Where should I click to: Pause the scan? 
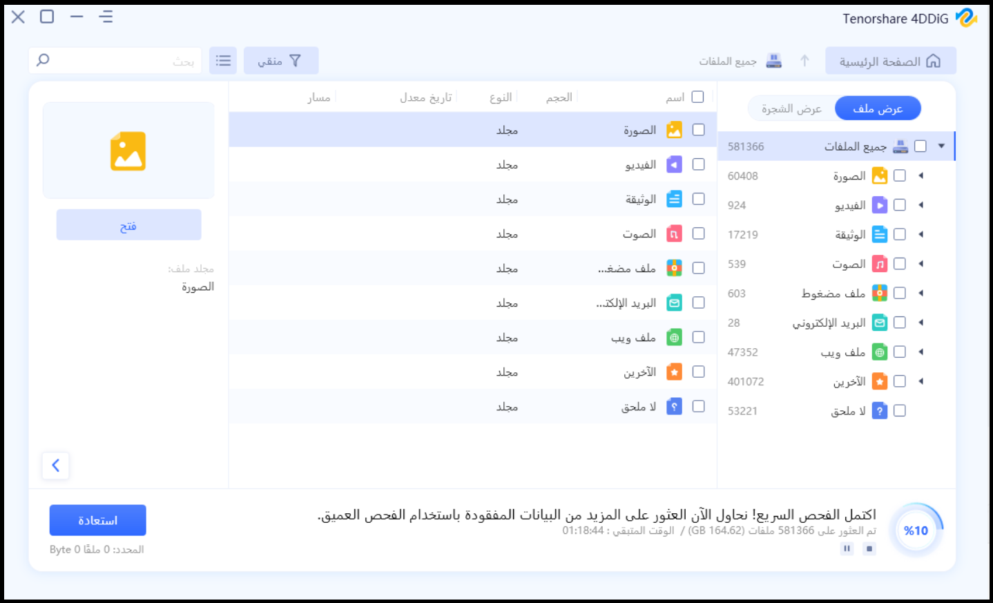[x=847, y=548]
